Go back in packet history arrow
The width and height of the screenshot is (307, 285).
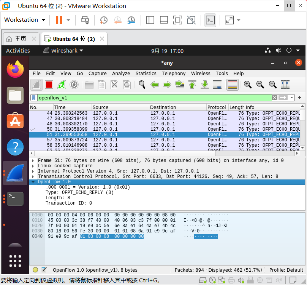tap(155, 85)
